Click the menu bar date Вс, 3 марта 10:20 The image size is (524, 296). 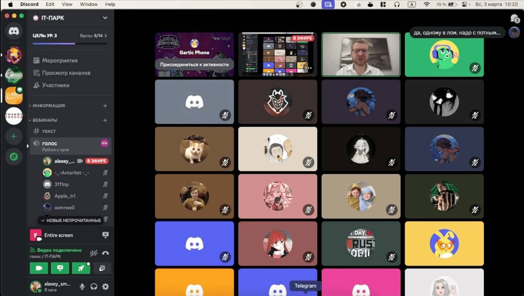(x=497, y=4)
